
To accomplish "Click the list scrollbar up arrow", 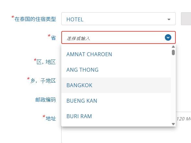I will (x=173, y=47).
